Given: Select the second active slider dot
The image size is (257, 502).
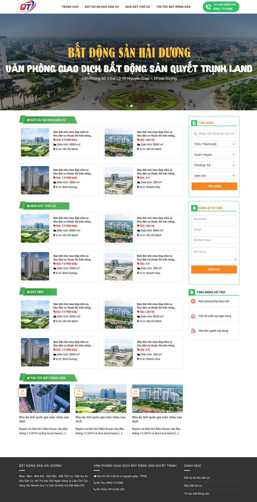Looking at the screenshot, I should (x=131, y=106).
